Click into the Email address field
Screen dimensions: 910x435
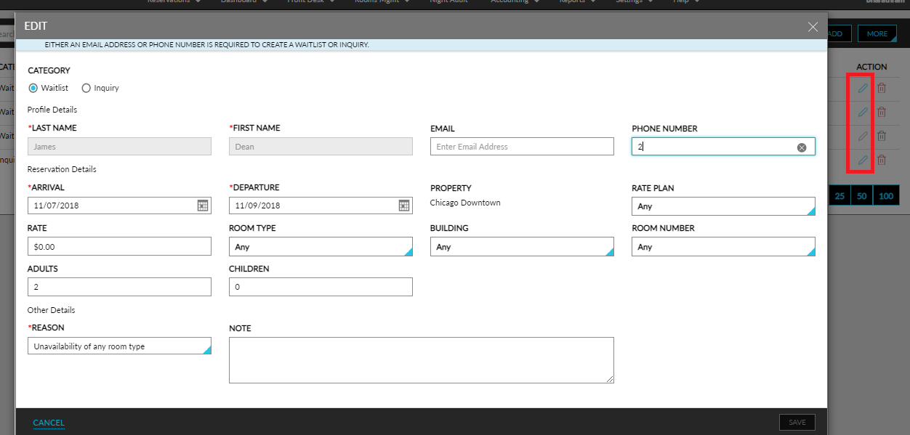(522, 147)
